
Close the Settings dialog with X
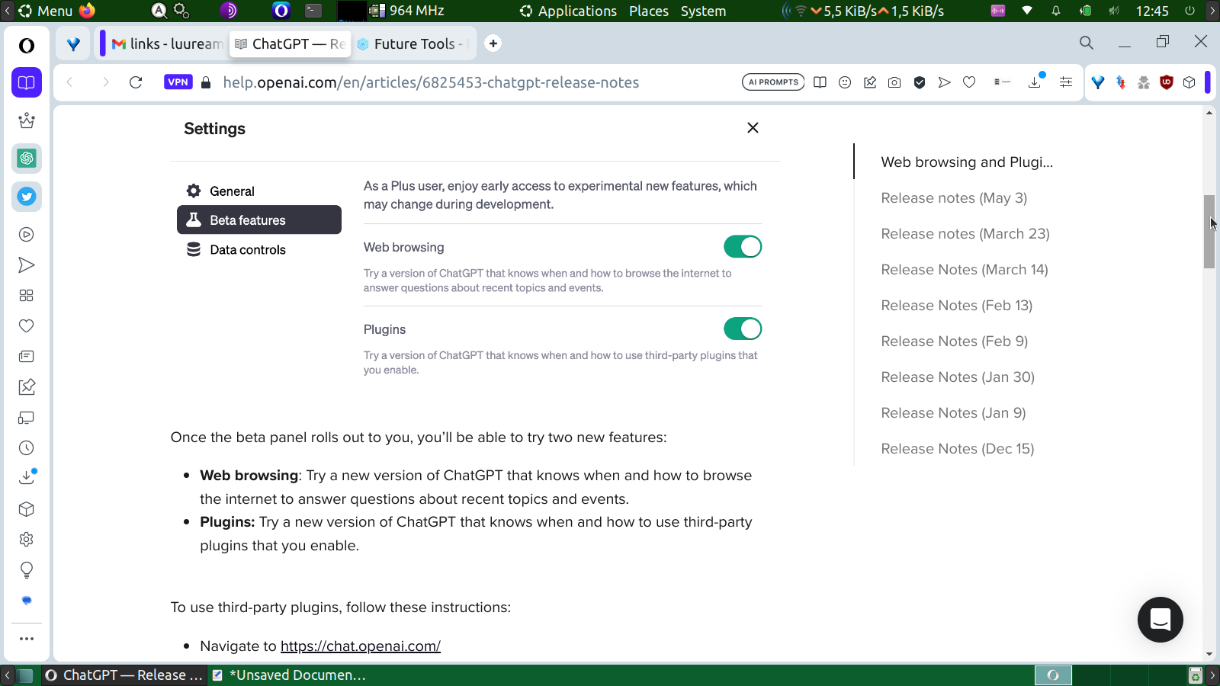coord(753,128)
